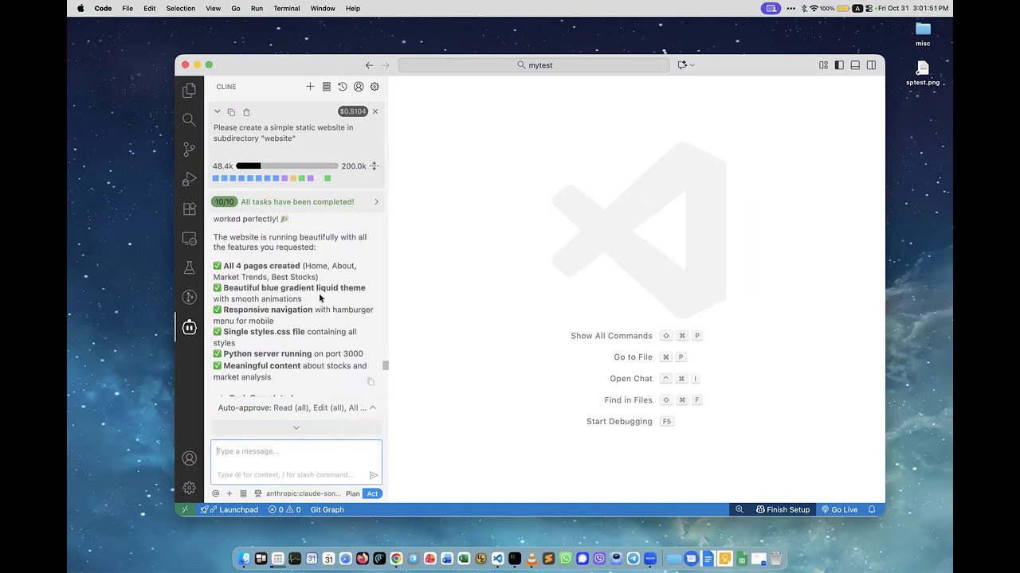This screenshot has height=573, width=1020.
Task: Open the File menu
Action: pos(127,8)
